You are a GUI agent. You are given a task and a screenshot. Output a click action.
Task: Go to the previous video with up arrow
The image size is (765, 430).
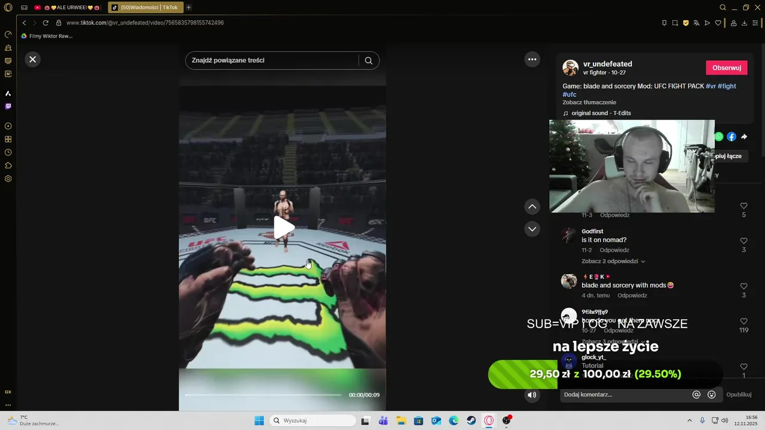532,207
